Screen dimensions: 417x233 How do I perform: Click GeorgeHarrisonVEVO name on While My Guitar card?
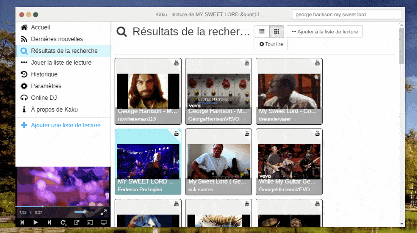click(284, 189)
